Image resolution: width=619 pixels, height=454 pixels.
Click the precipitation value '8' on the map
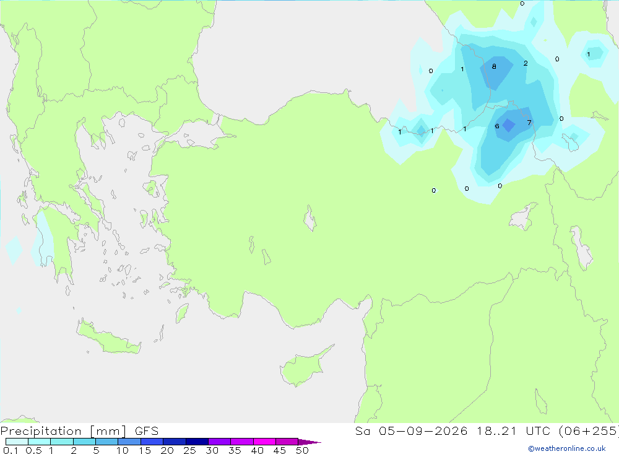click(494, 66)
